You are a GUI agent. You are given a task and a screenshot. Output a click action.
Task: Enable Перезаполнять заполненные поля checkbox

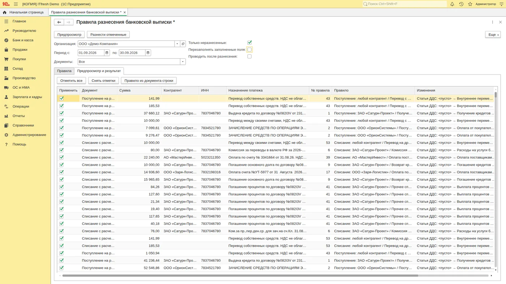pyautogui.click(x=249, y=50)
